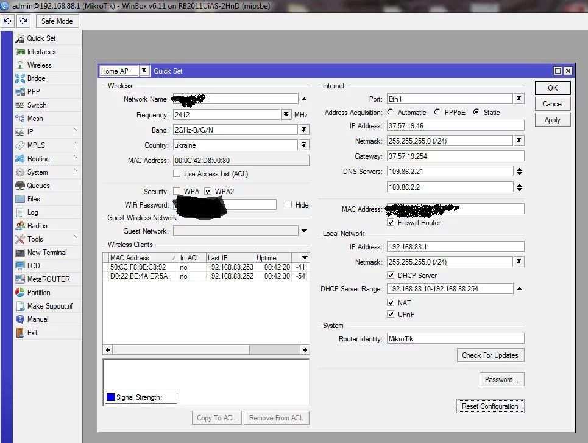
Task: Enable the WPA security checkbox
Action: pos(177,191)
